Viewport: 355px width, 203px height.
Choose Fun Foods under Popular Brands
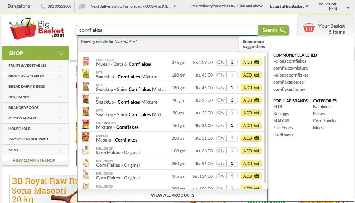coord(283,127)
